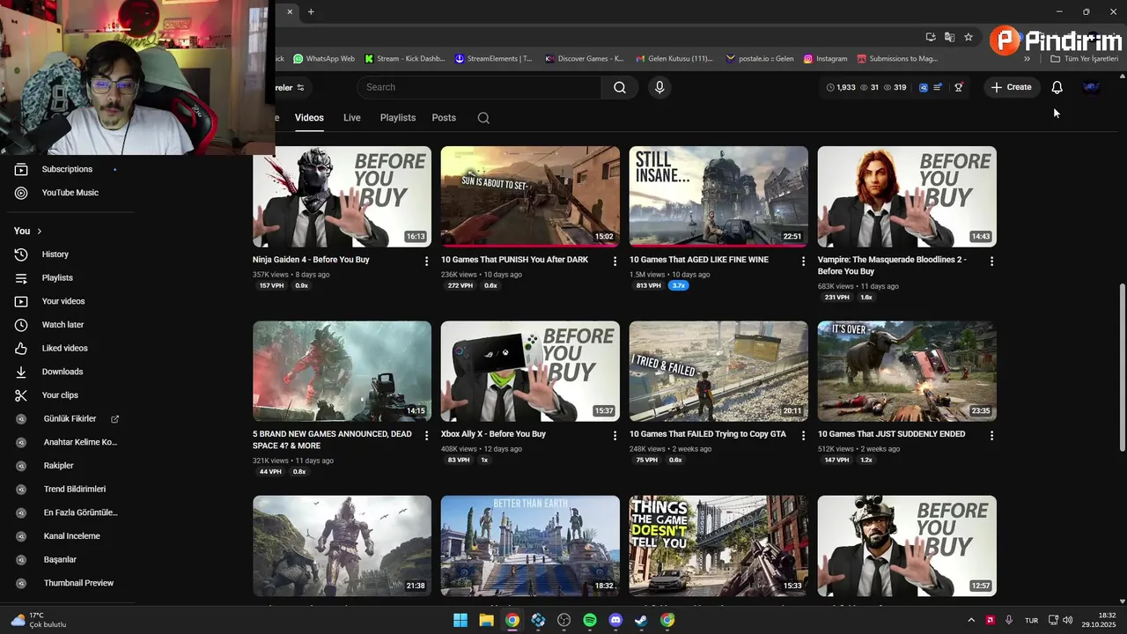Open Your clips
This screenshot has height=634, width=1127.
tap(60, 395)
